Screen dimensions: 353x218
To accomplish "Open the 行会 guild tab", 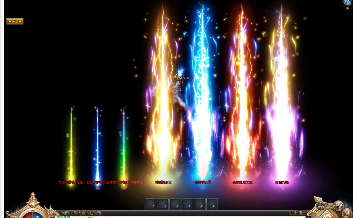I will 82,213.
